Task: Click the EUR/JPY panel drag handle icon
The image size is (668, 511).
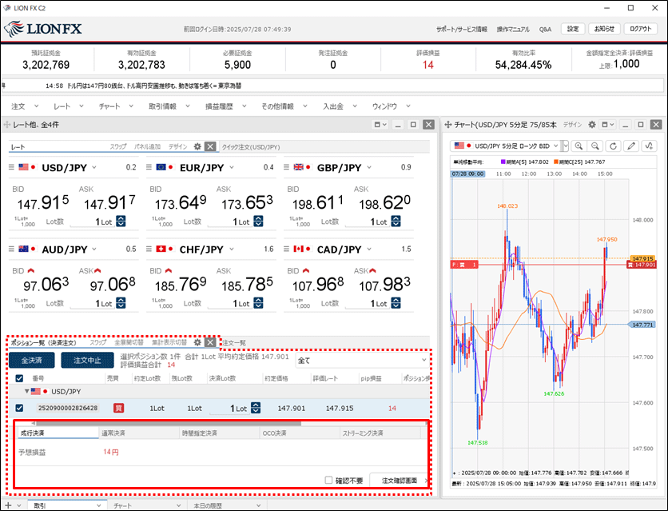Action: 151,167
